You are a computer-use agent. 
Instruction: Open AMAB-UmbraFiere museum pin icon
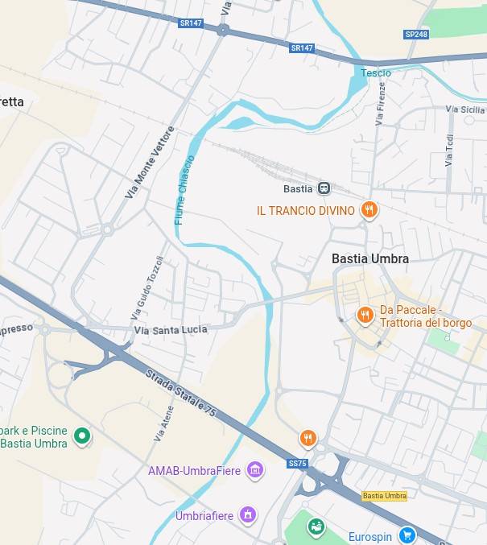255,470
